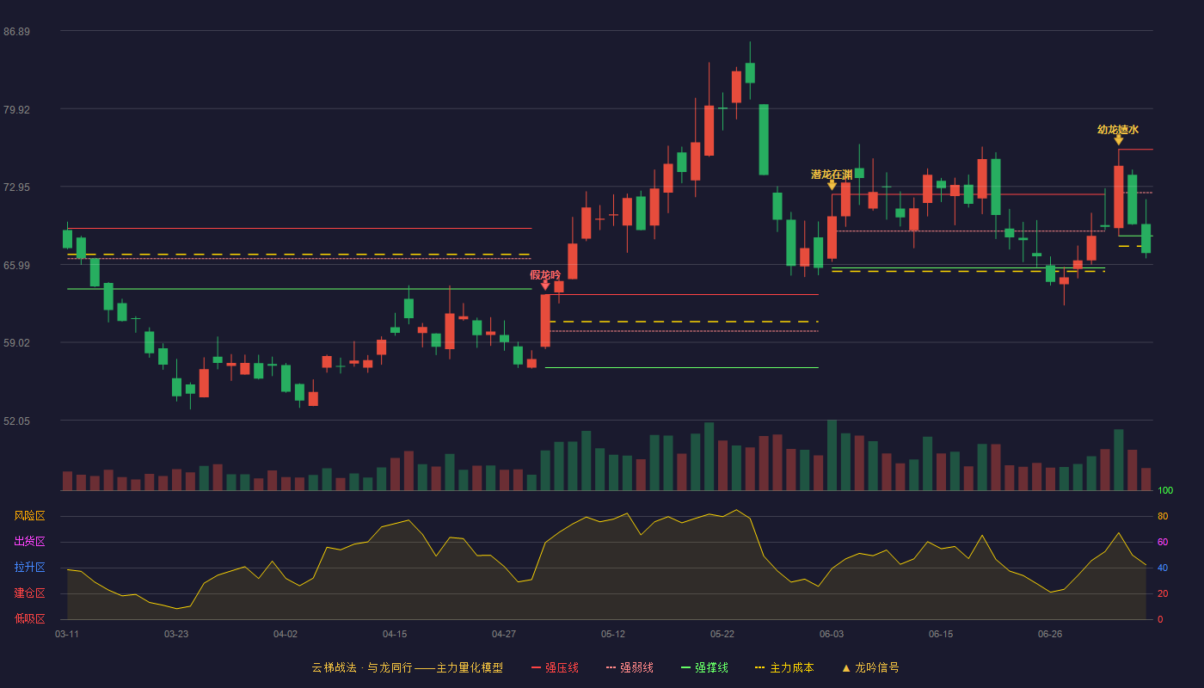Click the 假龙吟 red arrow signal marker

(x=545, y=285)
